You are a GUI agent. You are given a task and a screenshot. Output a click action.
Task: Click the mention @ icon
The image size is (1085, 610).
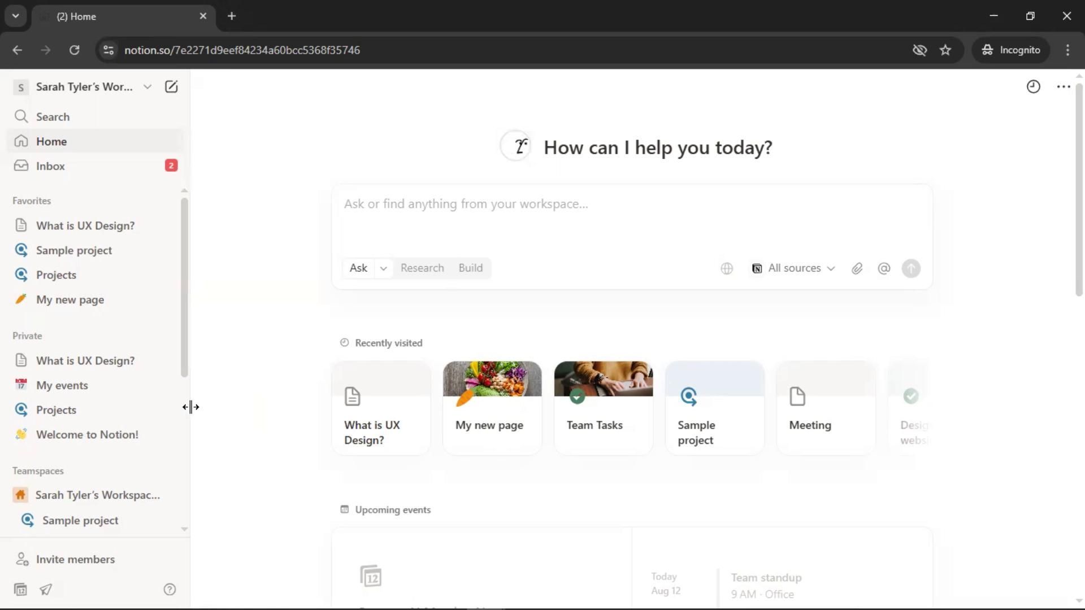(884, 269)
